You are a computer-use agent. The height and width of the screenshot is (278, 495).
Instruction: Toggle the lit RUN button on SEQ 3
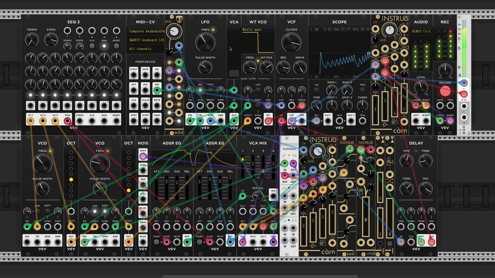(x=104, y=46)
